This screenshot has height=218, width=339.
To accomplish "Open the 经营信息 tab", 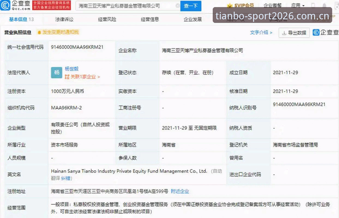I will coord(150,19).
